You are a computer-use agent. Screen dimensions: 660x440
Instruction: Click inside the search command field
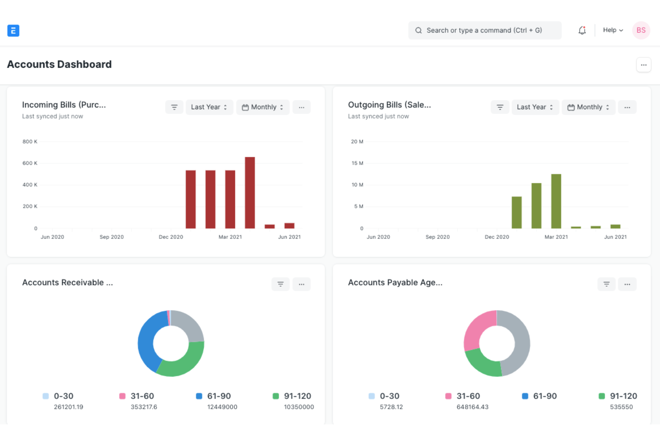[485, 30]
